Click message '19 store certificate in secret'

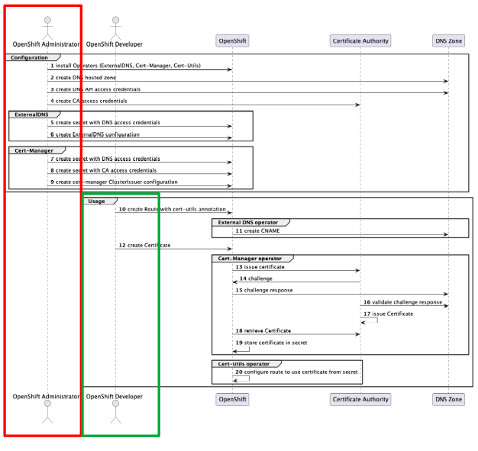tap(271, 343)
